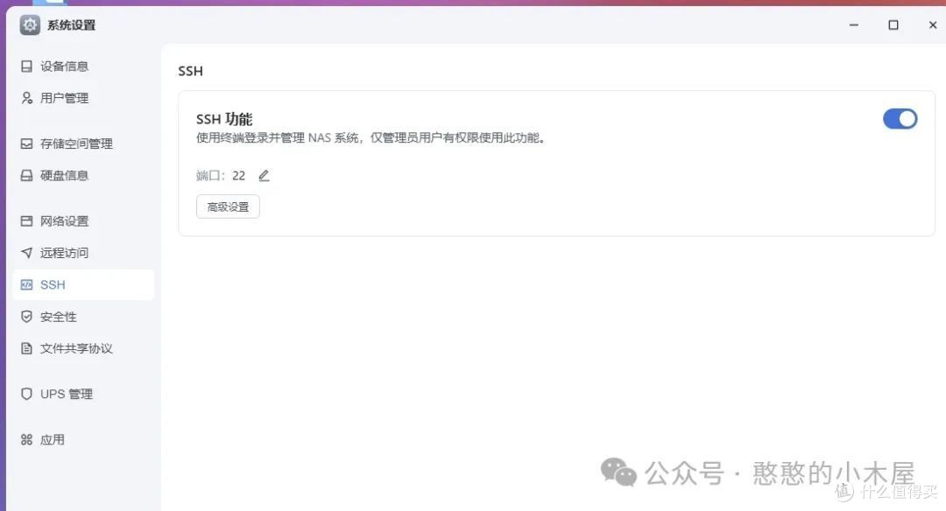Image resolution: width=946 pixels, height=511 pixels.
Task: Click the 设备信息 sidebar icon
Action: pyautogui.click(x=26, y=66)
